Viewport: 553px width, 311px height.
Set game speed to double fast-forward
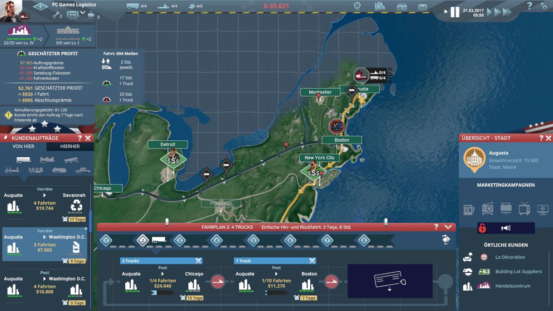point(497,12)
